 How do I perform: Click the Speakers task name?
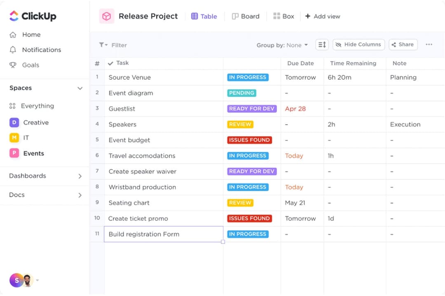(x=122, y=125)
